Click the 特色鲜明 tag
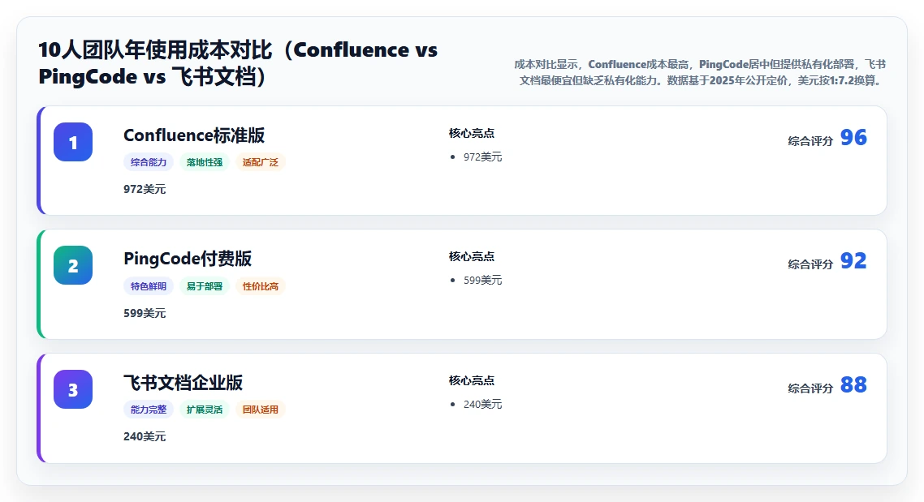The image size is (924, 502). pos(149,286)
